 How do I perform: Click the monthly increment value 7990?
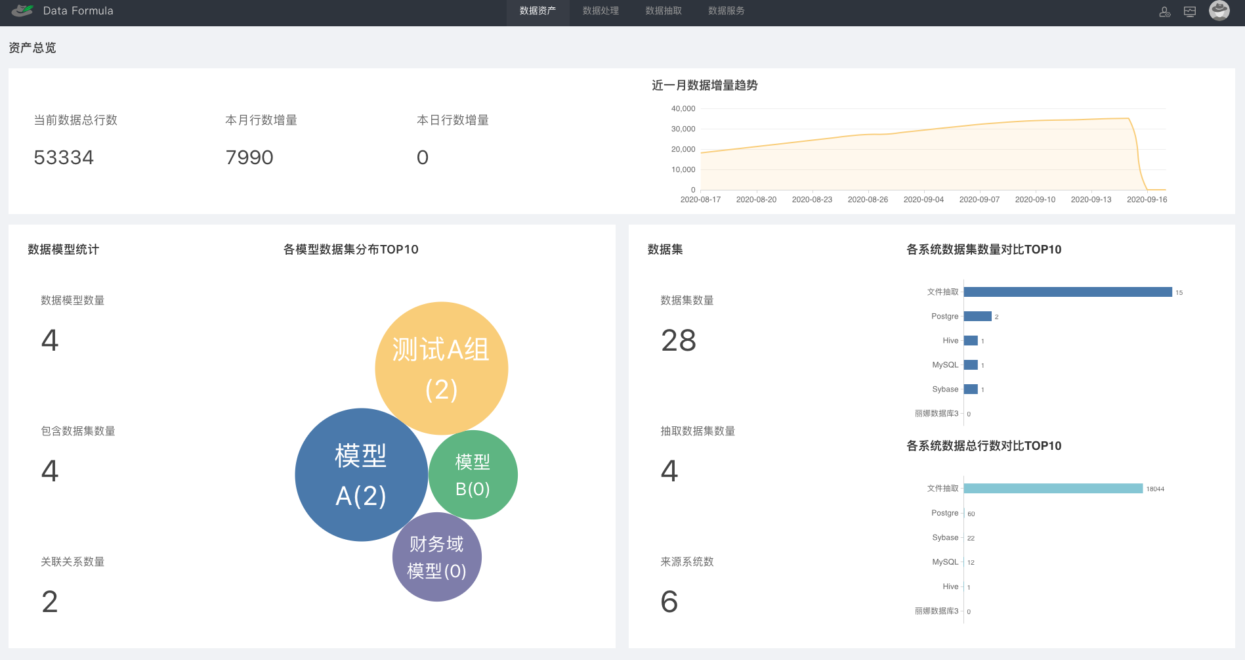[249, 158]
